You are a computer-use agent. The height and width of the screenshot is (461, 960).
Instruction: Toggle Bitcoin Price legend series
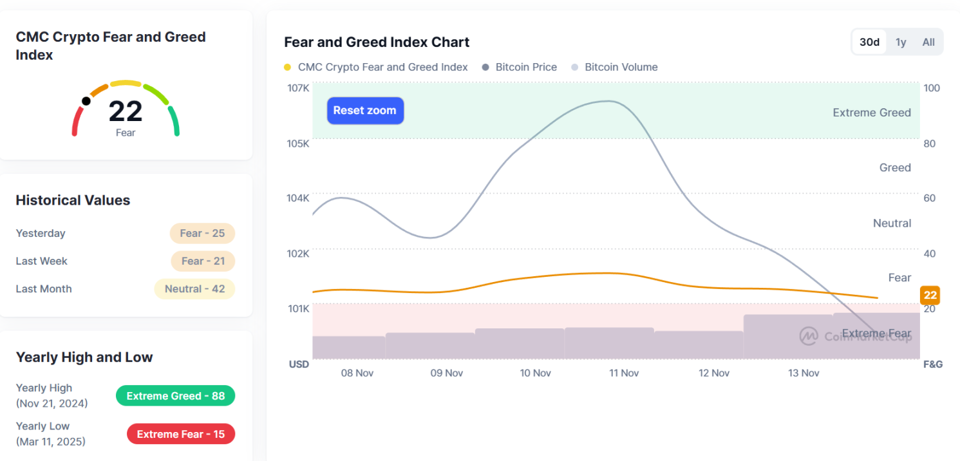tap(525, 67)
